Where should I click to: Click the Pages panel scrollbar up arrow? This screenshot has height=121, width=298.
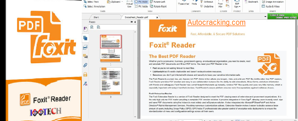(x=135, y=32)
